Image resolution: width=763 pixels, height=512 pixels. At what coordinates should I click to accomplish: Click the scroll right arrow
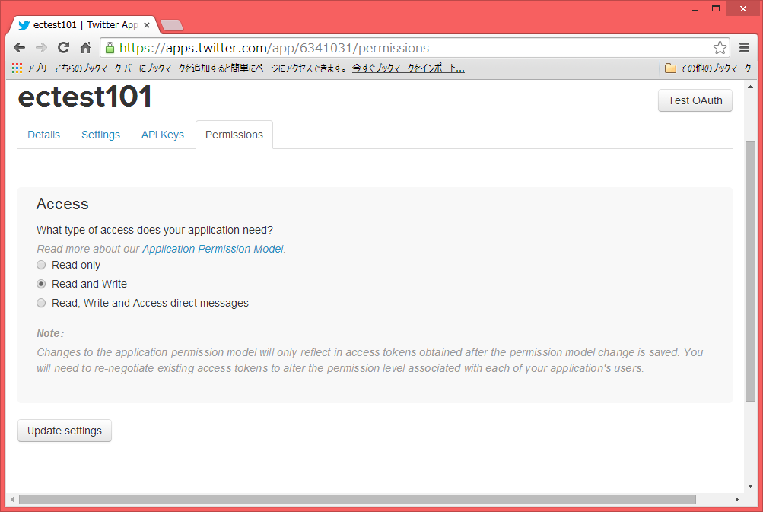tap(736, 499)
